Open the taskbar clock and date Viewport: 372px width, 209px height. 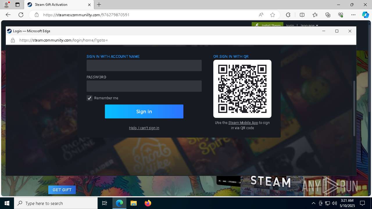347,203
